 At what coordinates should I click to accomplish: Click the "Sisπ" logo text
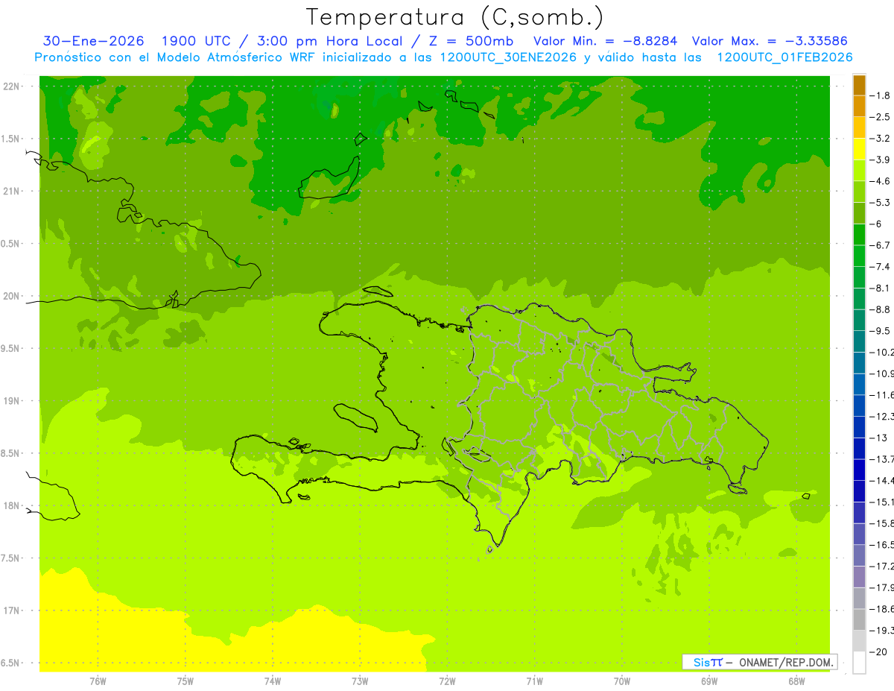pyautogui.click(x=708, y=662)
